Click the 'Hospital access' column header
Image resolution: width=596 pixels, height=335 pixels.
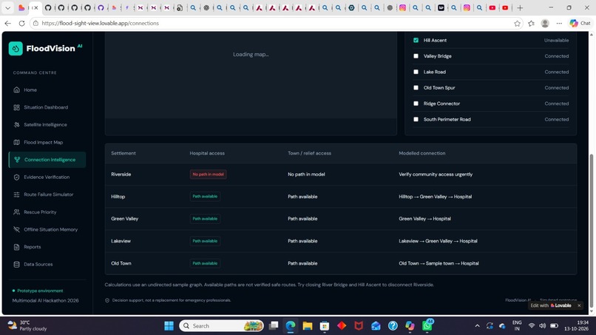pos(207,153)
